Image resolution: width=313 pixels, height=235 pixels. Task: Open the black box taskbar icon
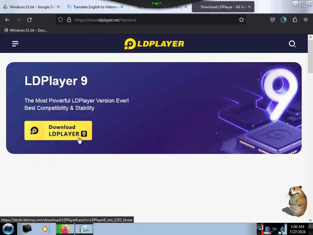pyautogui.click(x=27, y=229)
